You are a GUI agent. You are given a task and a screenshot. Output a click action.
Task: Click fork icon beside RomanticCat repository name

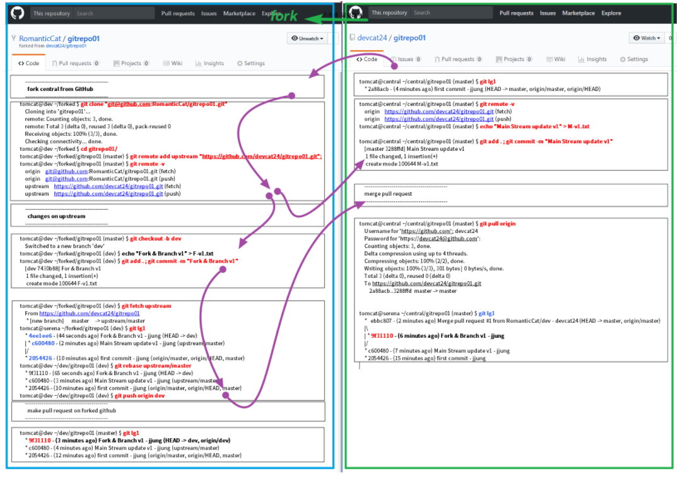[x=14, y=39]
